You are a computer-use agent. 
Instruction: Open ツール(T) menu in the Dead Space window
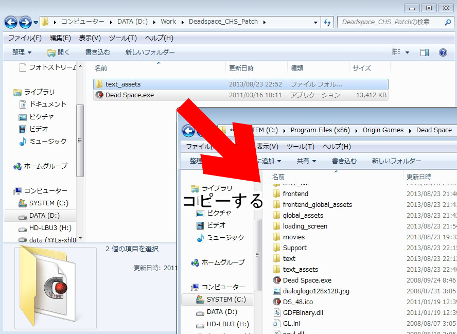pyautogui.click(x=300, y=147)
